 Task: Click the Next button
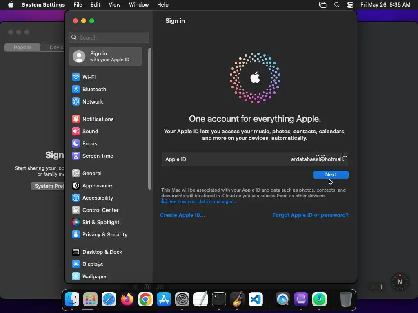pos(331,175)
